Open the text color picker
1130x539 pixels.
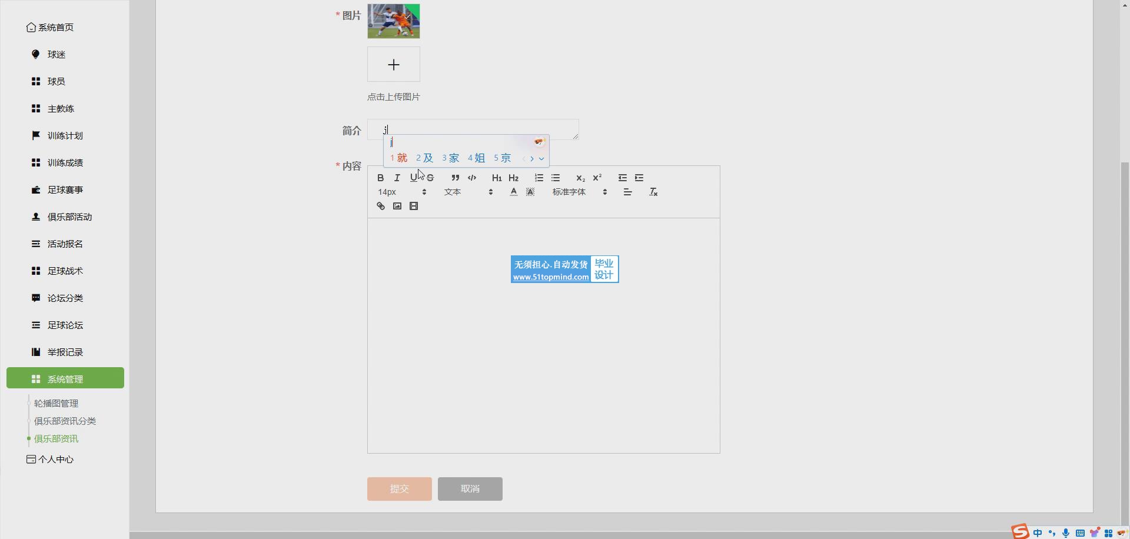click(x=514, y=192)
